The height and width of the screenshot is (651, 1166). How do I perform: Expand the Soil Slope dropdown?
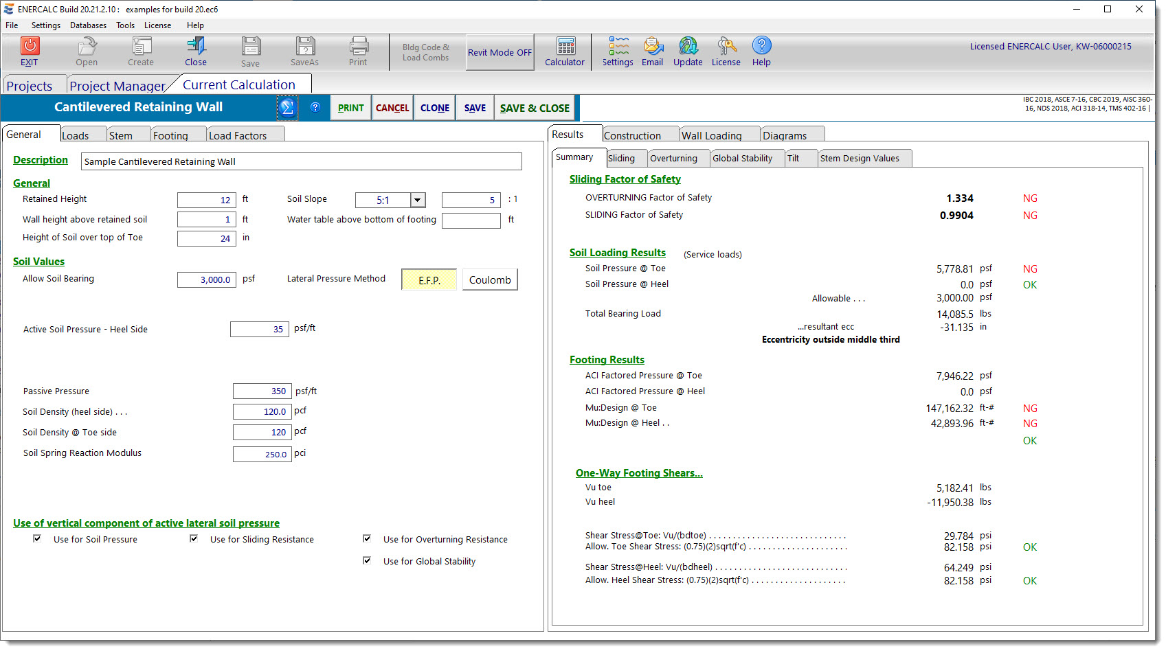click(418, 200)
